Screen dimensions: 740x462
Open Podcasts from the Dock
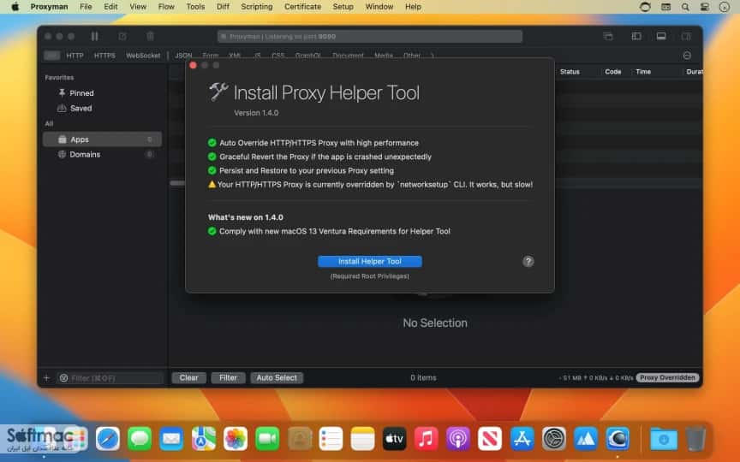click(457, 439)
